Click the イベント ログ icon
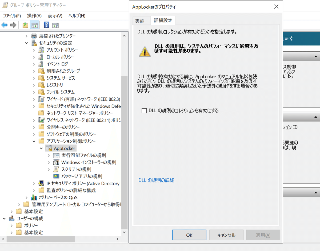 tap(41, 64)
